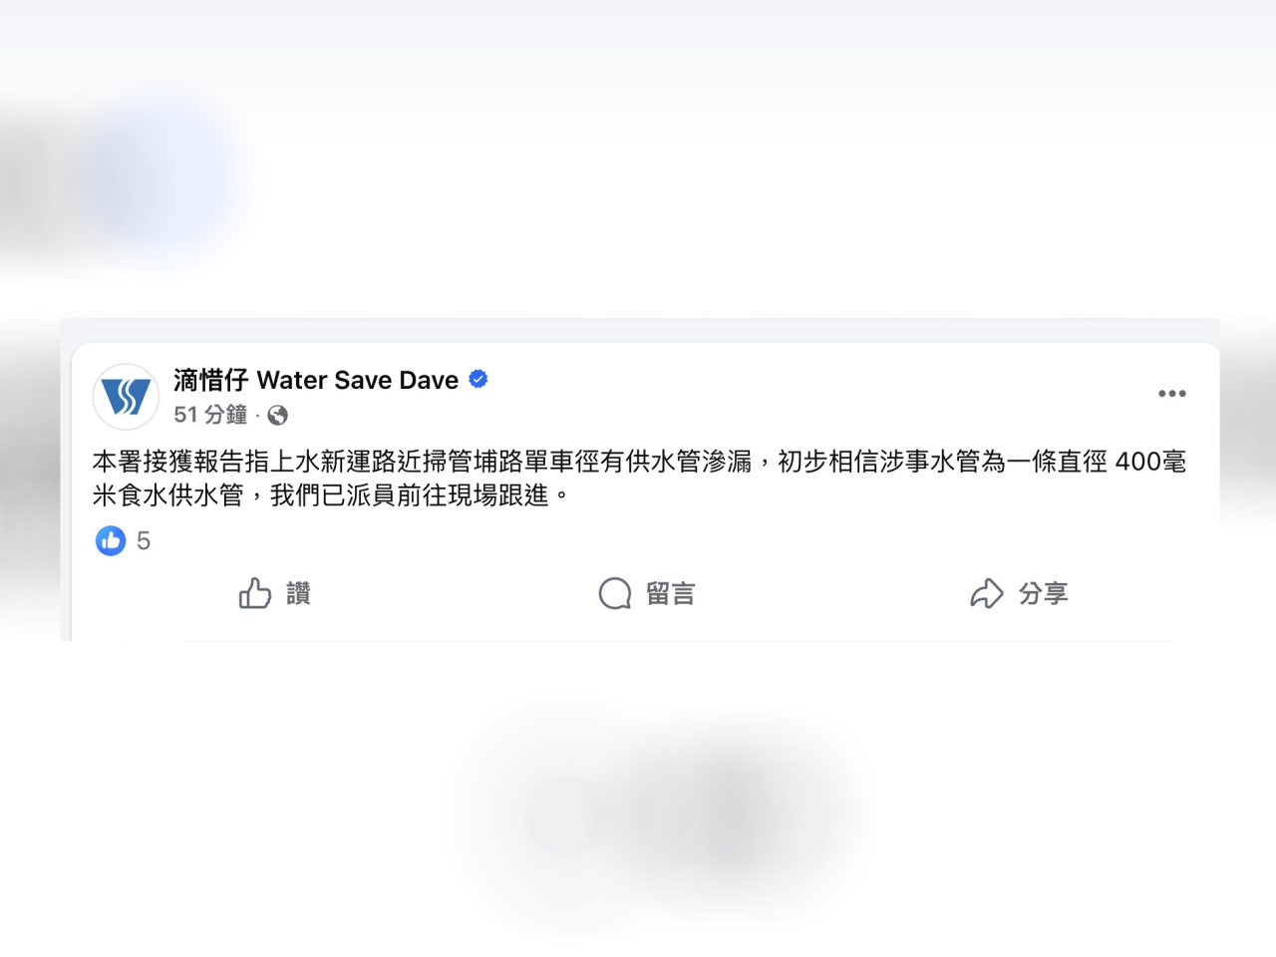Click the speech bubble comment icon
The image size is (1276, 957).
click(615, 593)
